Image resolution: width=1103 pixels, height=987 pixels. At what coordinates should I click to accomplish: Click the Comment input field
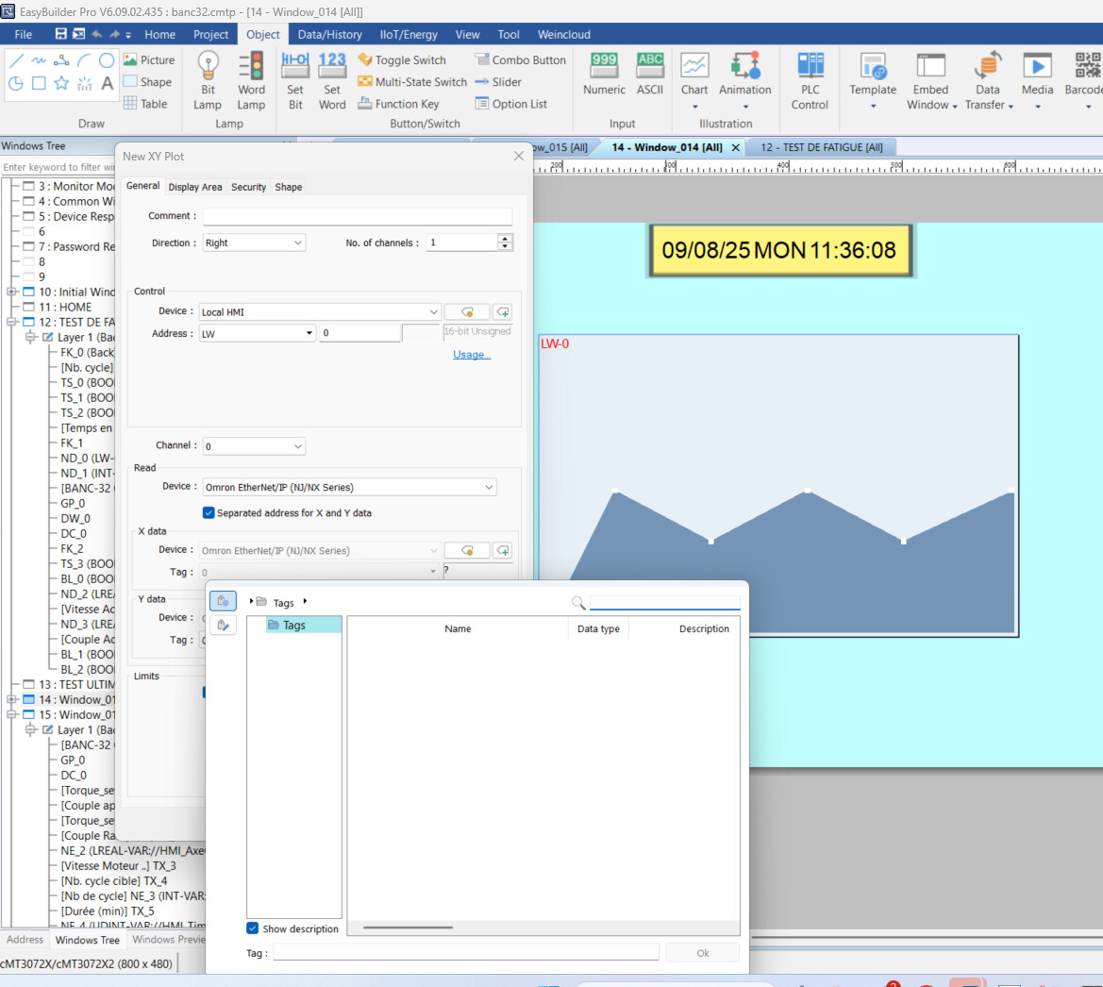point(357,216)
